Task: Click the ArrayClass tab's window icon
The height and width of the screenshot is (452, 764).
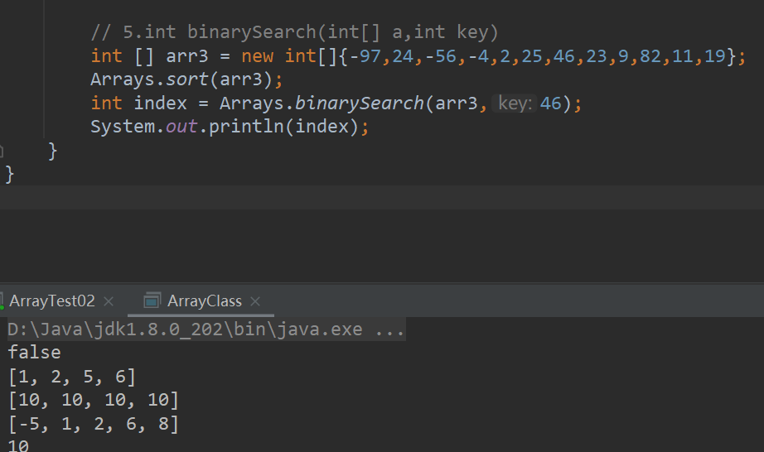Action: pyautogui.click(x=152, y=301)
